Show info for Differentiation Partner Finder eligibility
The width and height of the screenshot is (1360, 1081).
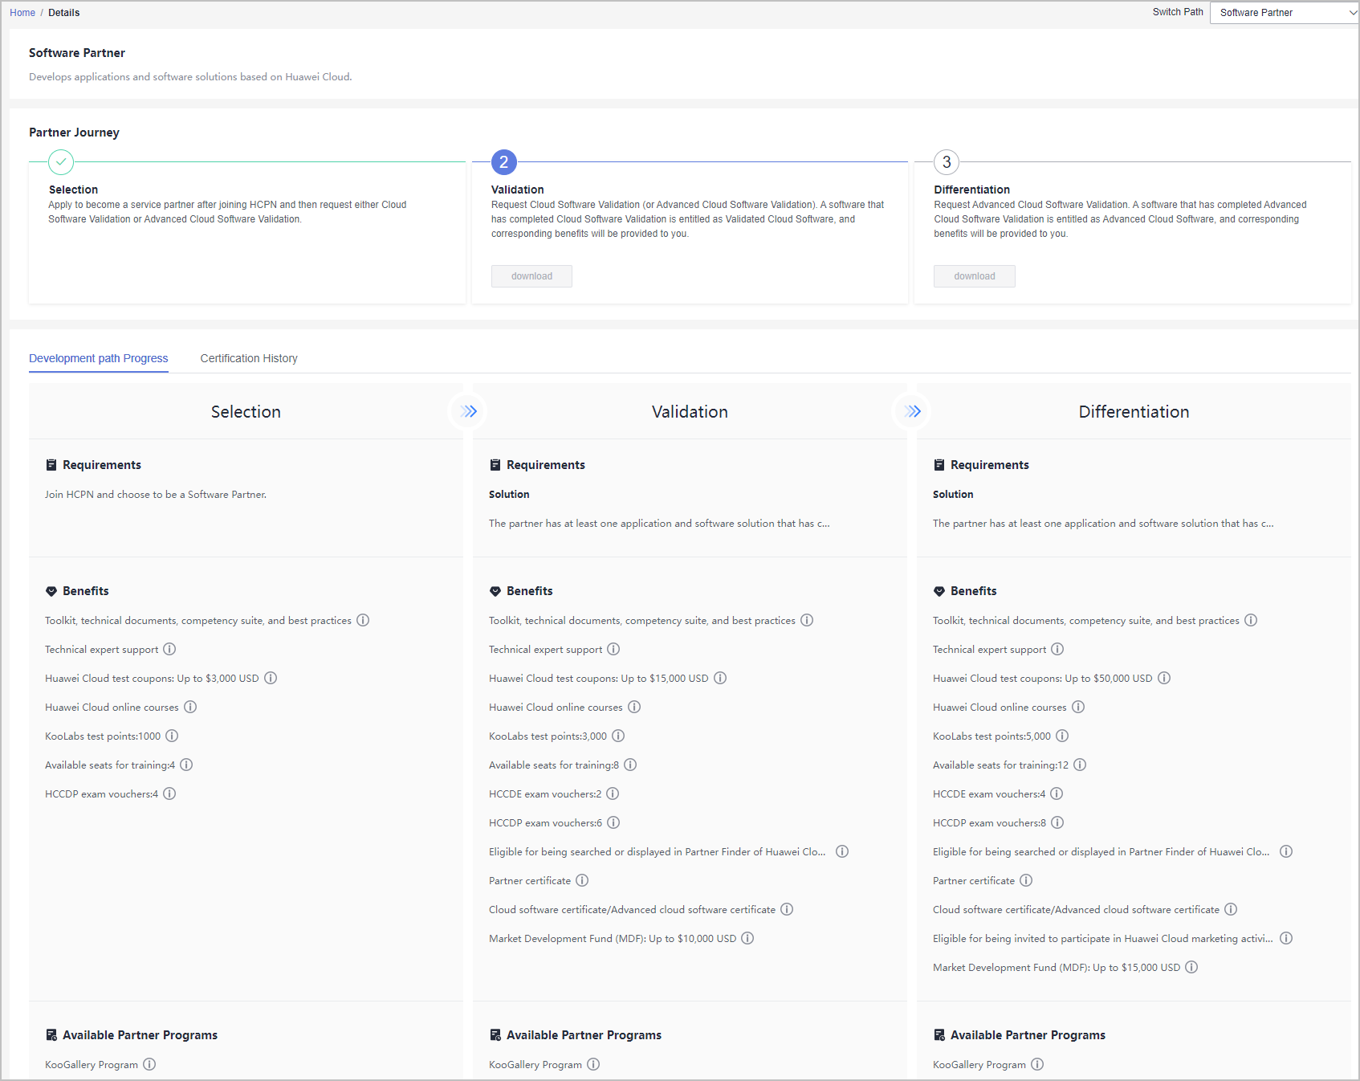[x=1286, y=851]
